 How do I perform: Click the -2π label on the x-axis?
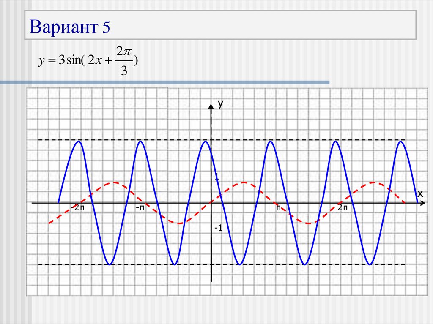(x=77, y=207)
